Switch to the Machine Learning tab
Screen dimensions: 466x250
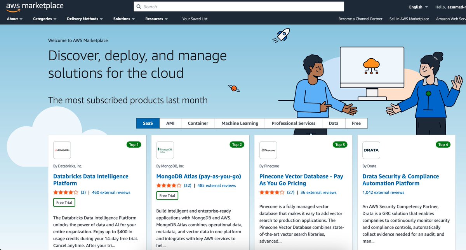coord(240,123)
